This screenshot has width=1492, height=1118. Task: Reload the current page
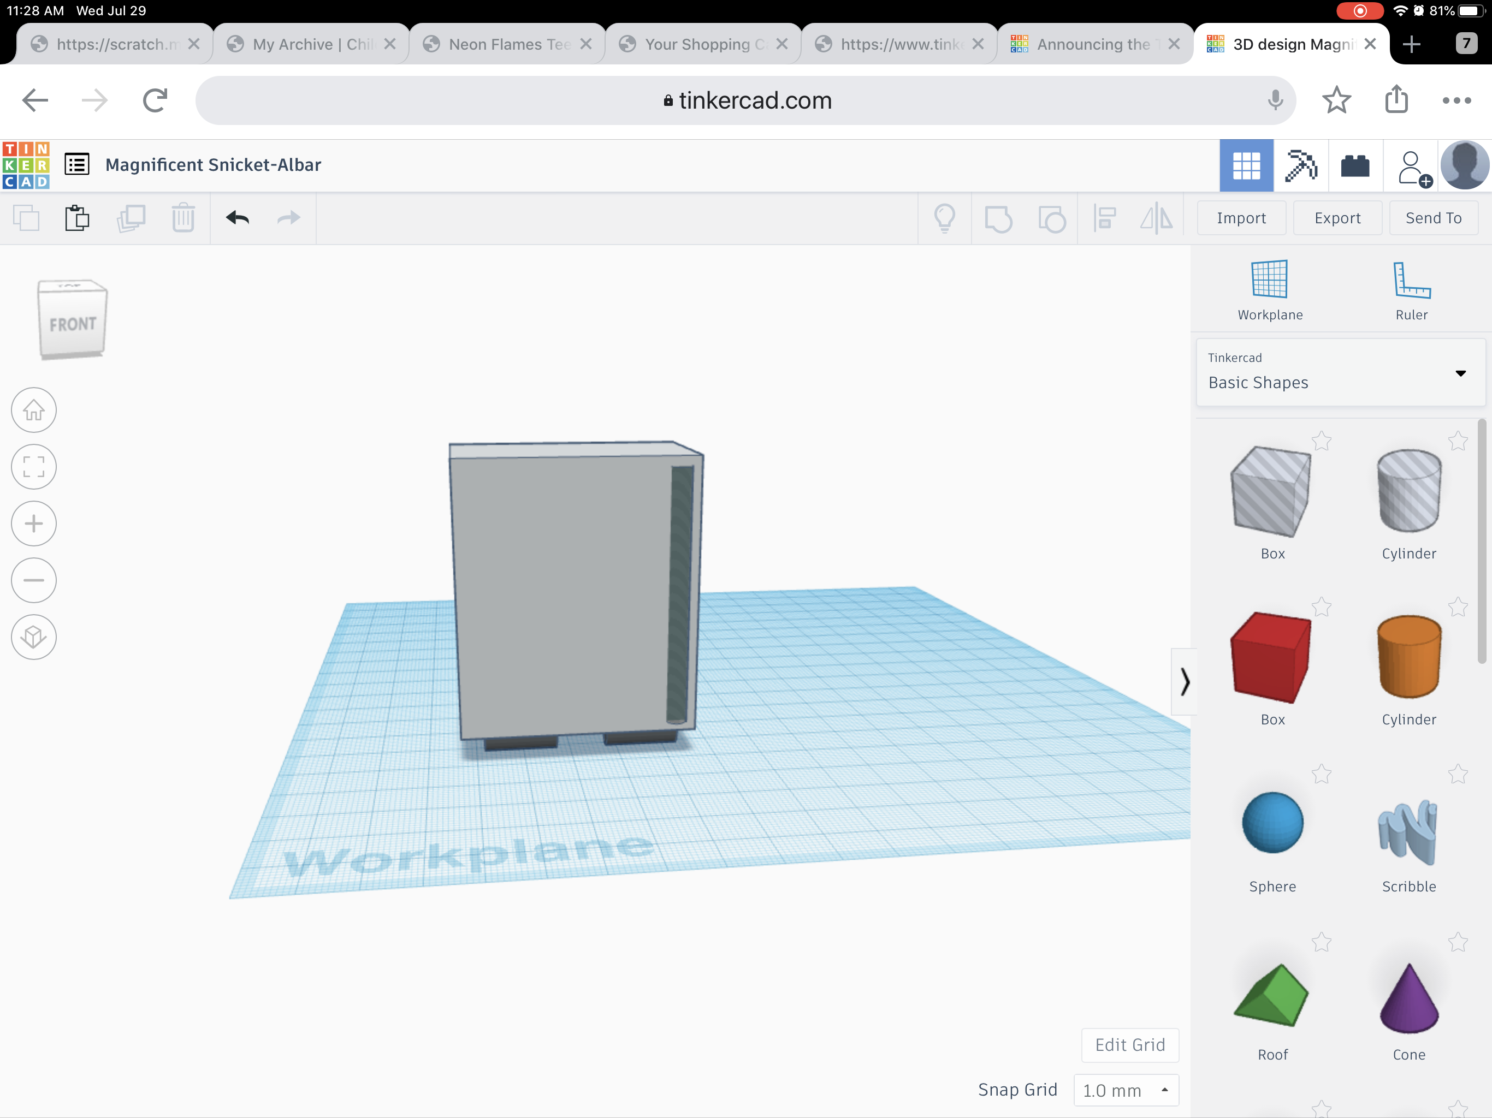coord(155,100)
